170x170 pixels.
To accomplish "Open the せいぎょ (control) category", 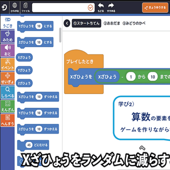I will coord(8,78).
